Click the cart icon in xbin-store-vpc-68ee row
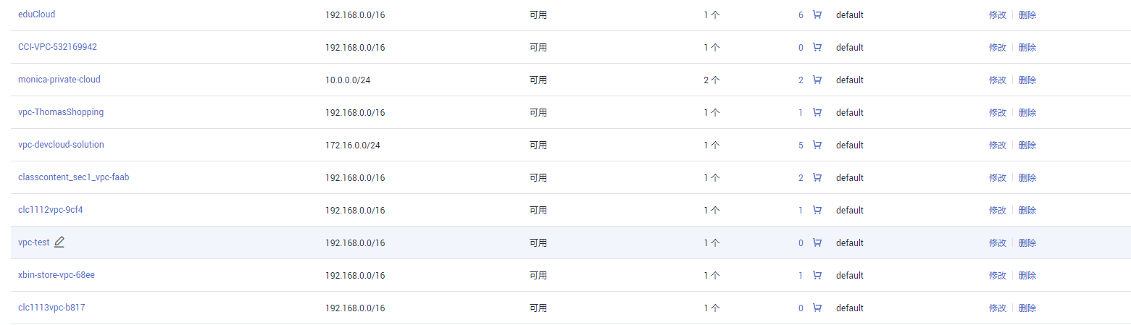Image resolution: width=1131 pixels, height=325 pixels. (x=817, y=275)
